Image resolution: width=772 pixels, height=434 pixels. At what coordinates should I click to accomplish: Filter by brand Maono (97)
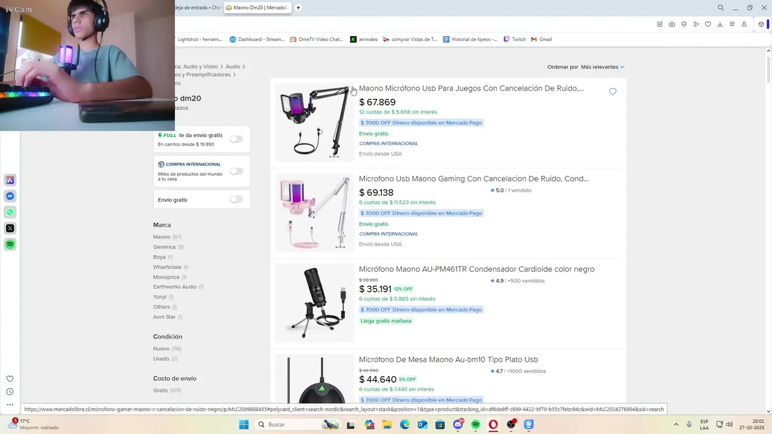(x=167, y=237)
